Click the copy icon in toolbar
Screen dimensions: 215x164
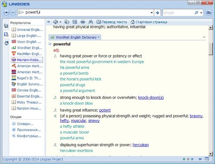click(67, 22)
